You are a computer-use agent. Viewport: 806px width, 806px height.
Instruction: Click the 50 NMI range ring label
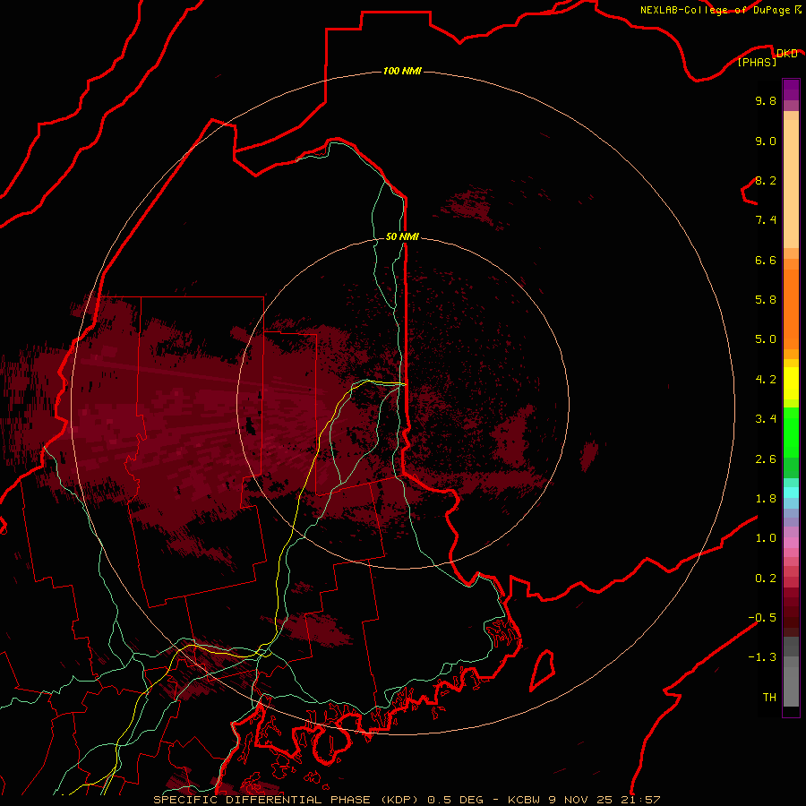tap(402, 236)
